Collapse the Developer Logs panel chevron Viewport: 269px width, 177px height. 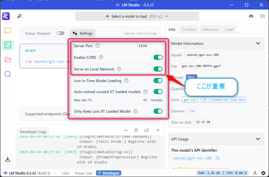tap(158, 130)
